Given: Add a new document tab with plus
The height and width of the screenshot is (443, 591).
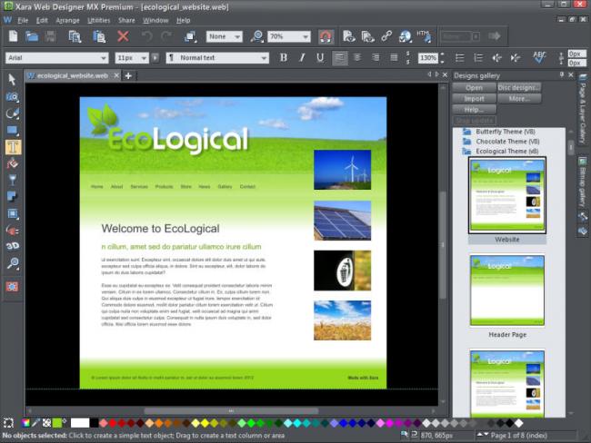Looking at the screenshot, I should tap(128, 75).
